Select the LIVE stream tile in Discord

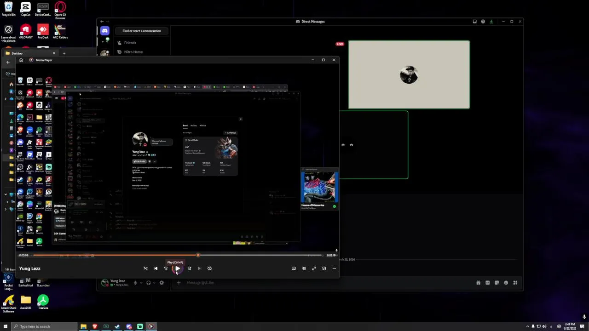coord(409,74)
